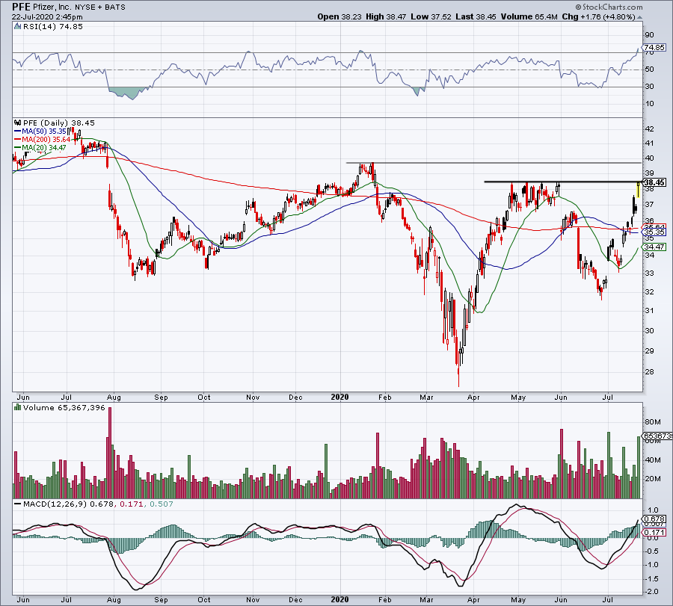673x606 pixels.
Task: Click the red 0.171 MACD signal value in legend
Action: (132, 504)
